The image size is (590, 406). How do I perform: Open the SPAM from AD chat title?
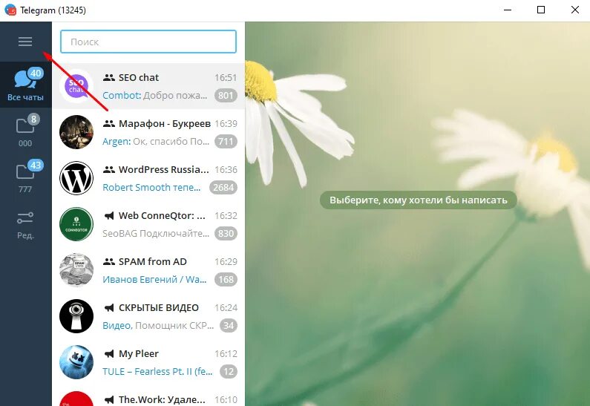[x=152, y=261]
